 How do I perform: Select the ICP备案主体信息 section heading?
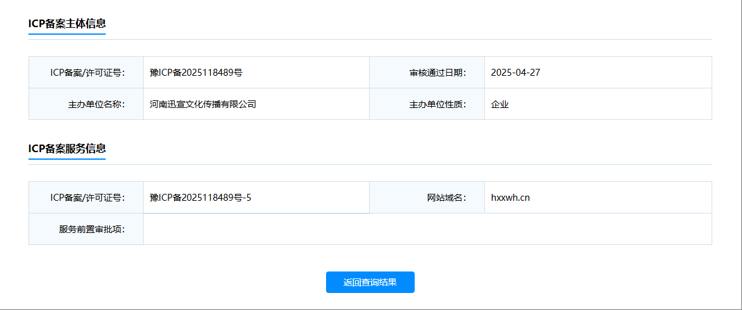pyautogui.click(x=66, y=24)
